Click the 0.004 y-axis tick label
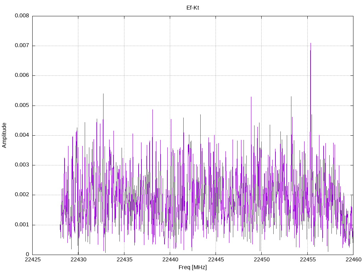Screen dimensions: 363x272 (22, 135)
